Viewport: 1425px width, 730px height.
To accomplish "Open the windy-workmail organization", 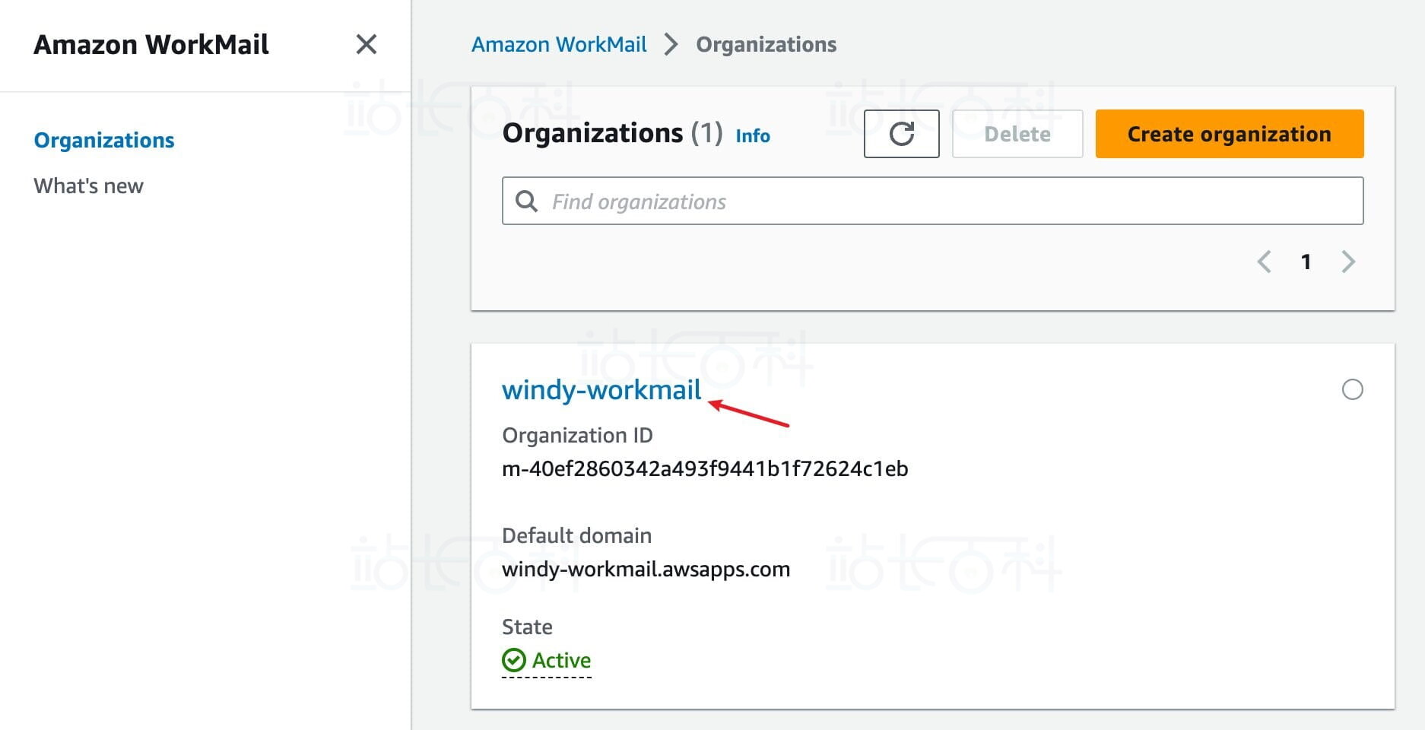I will coord(601,389).
